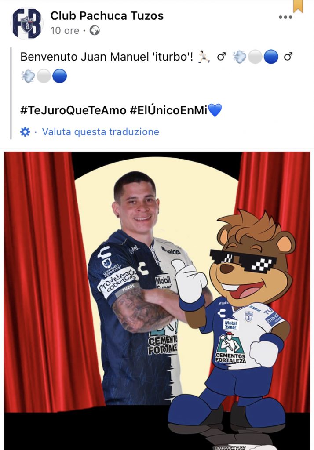This screenshot has width=314, height=450.
Task: Open the #ElÚnicoEnMi hashtag
Action: (168, 110)
